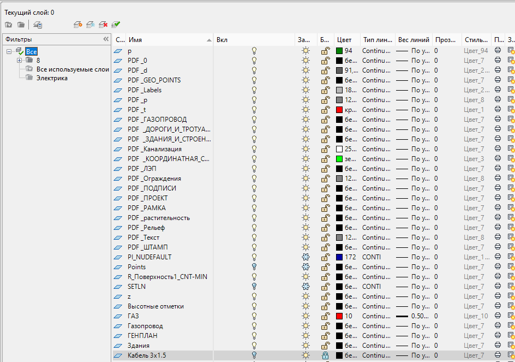
Task: Lock the ГАЗ layer
Action: pos(325,316)
